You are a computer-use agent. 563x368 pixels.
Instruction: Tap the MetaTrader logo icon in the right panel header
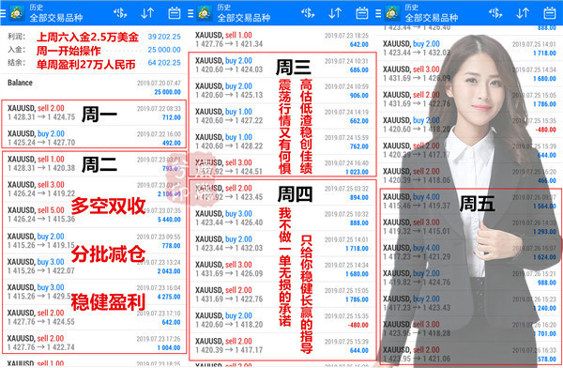(392, 13)
